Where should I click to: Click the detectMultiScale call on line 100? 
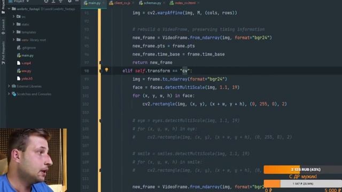(x=185, y=87)
